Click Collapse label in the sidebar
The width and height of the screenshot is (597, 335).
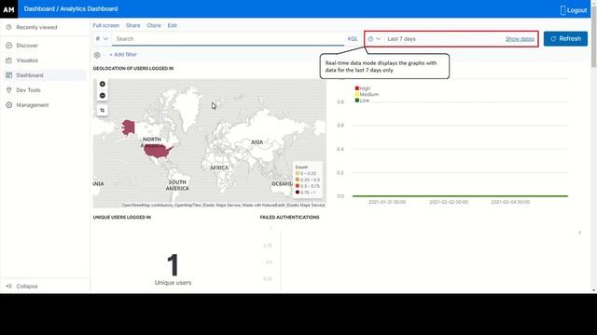(27, 286)
